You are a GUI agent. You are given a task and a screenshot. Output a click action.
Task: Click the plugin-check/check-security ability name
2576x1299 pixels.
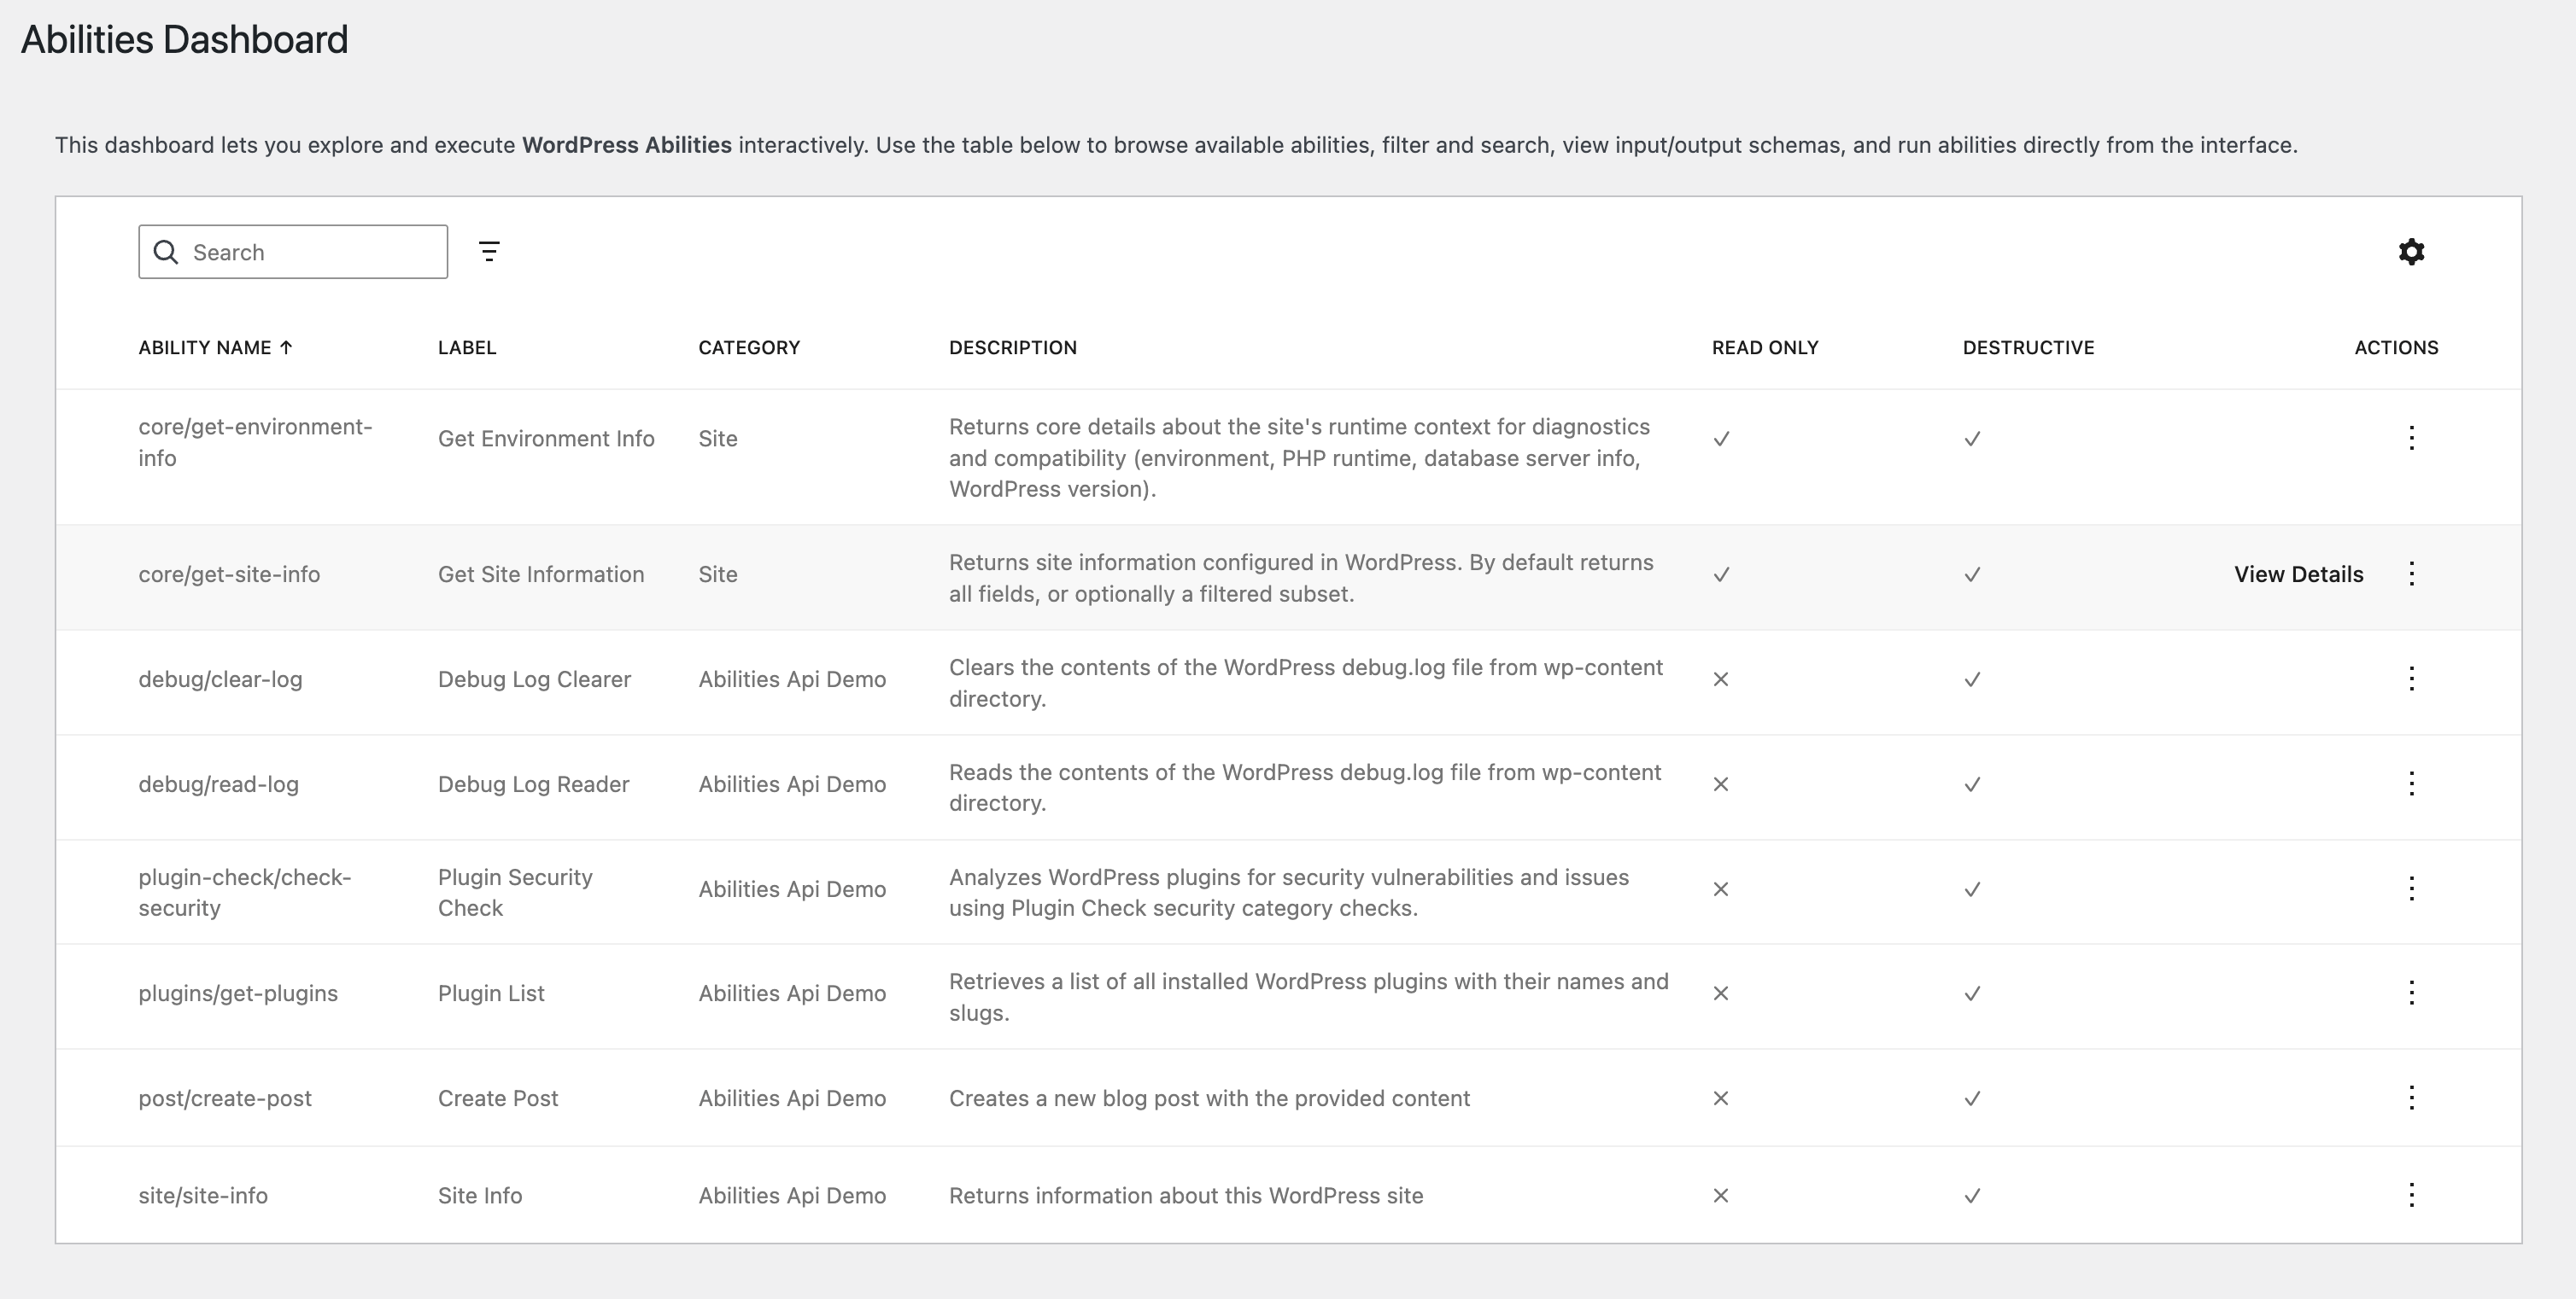245,892
